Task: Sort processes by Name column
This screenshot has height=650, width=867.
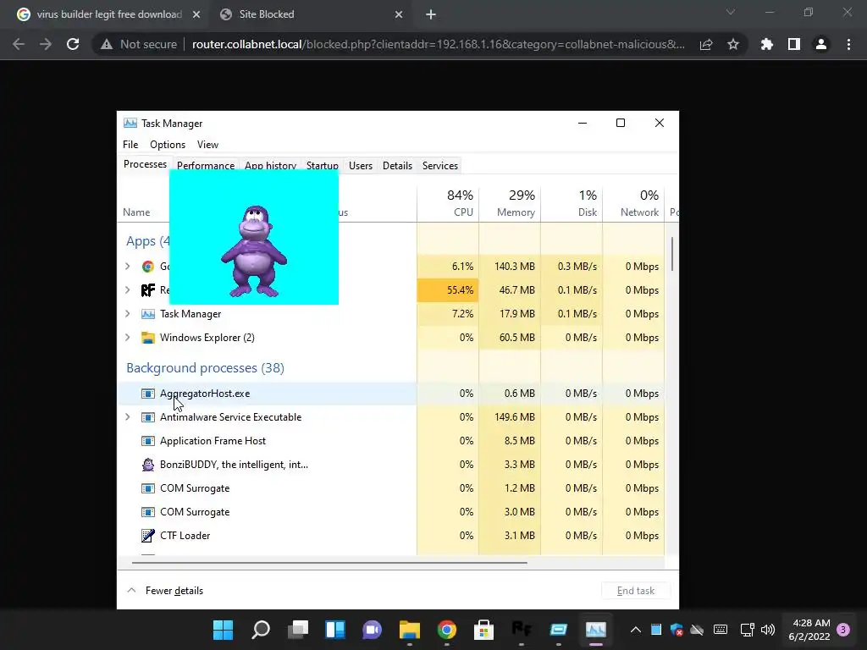Action: [x=136, y=212]
